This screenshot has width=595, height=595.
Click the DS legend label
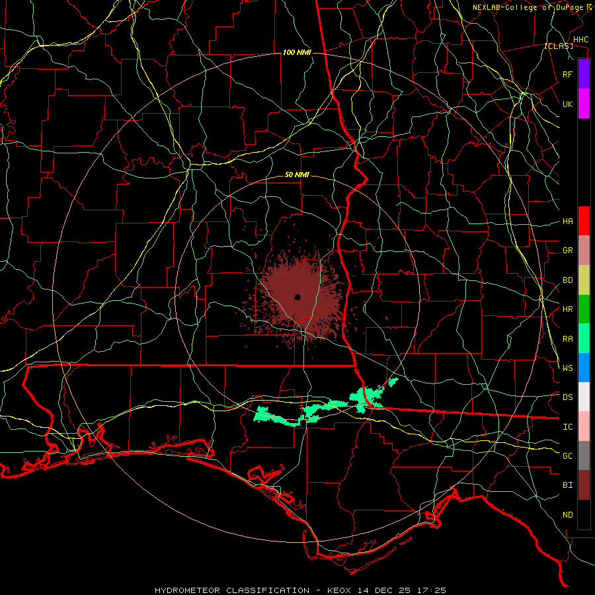(x=568, y=397)
